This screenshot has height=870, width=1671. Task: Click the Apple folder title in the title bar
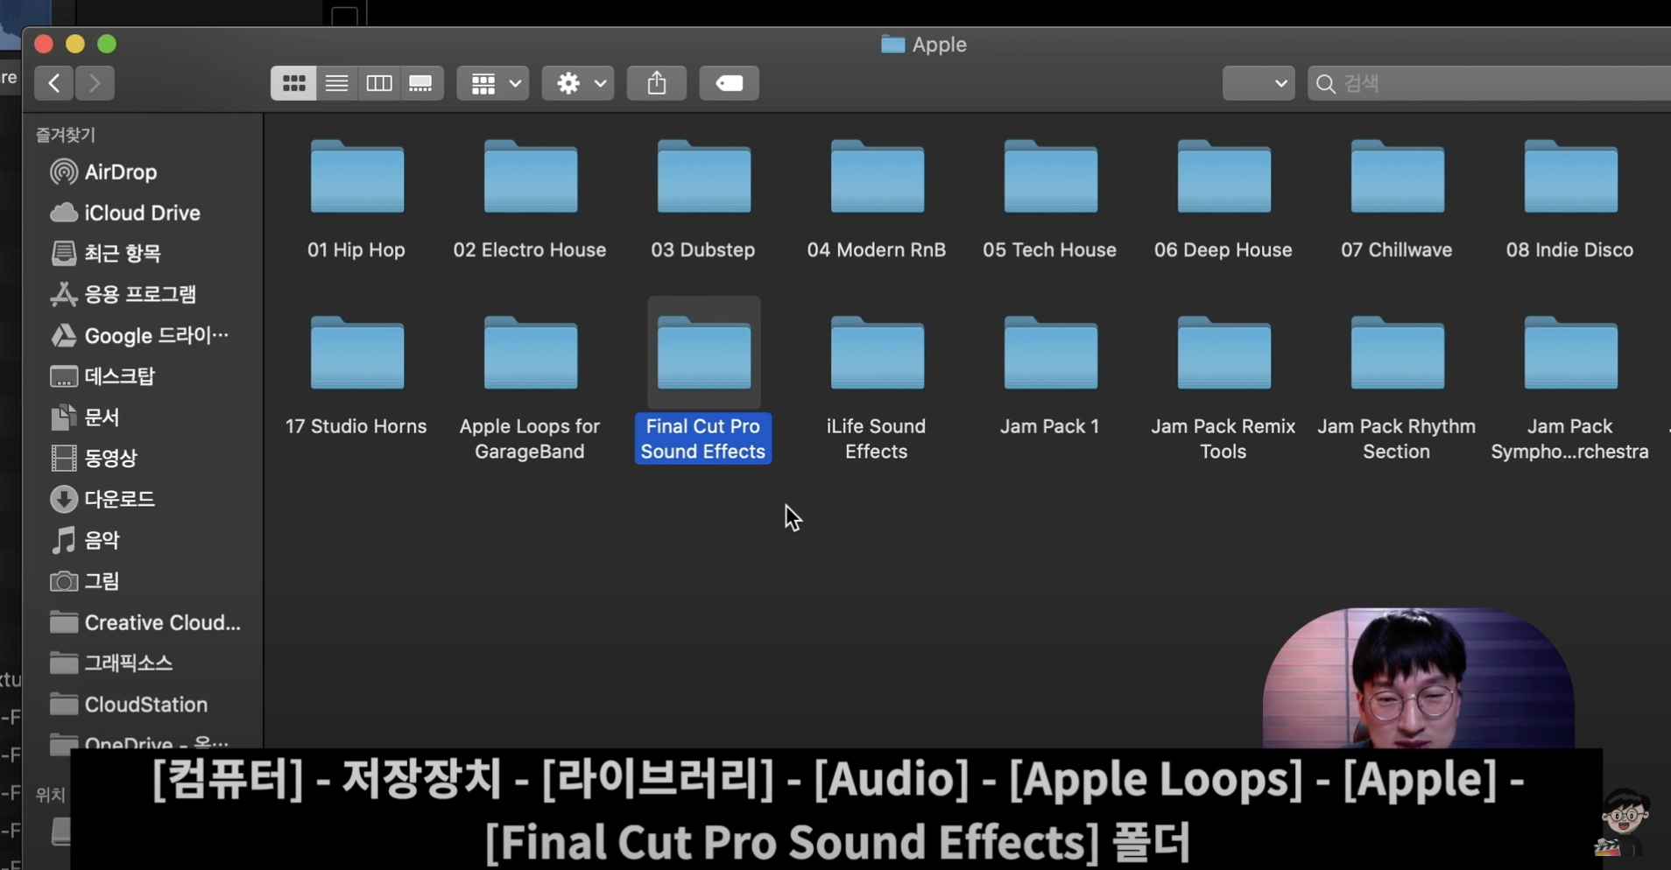coord(924,45)
